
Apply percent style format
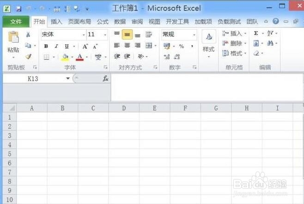[x=182, y=46]
